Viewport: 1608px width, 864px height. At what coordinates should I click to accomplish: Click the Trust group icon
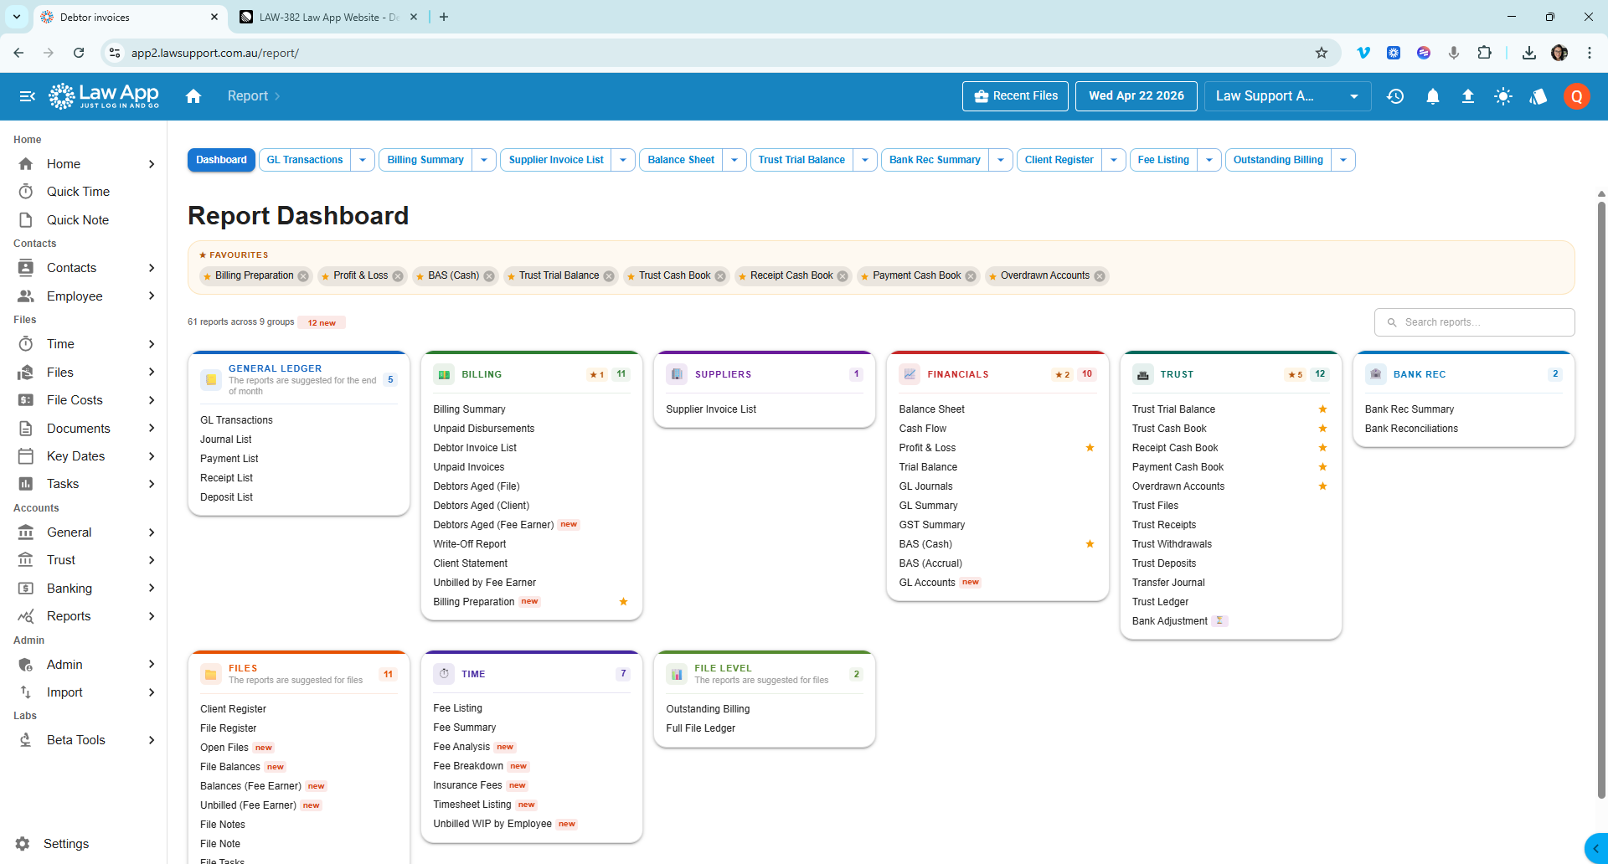point(1142,374)
